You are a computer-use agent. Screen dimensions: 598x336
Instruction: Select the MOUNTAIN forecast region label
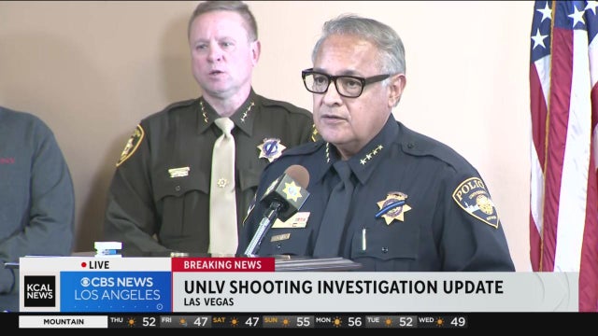click(64, 322)
